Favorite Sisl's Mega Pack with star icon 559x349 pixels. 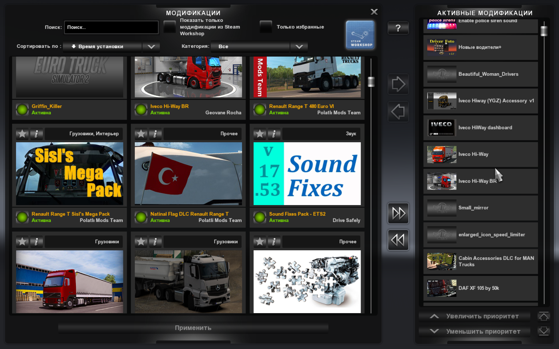coord(22,134)
